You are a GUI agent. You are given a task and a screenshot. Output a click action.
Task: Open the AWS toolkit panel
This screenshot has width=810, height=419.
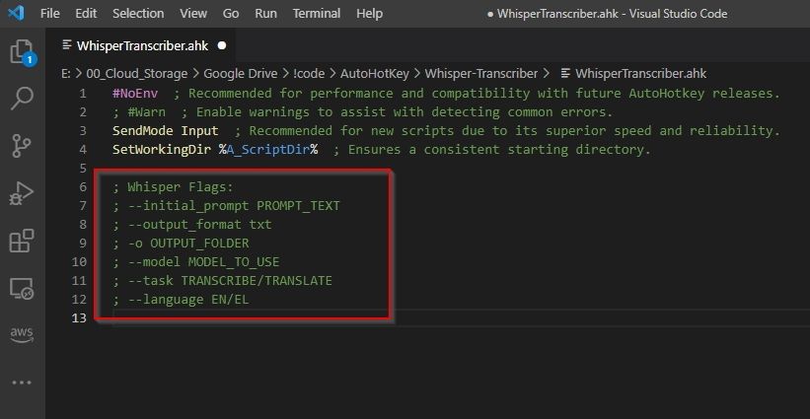(x=23, y=335)
